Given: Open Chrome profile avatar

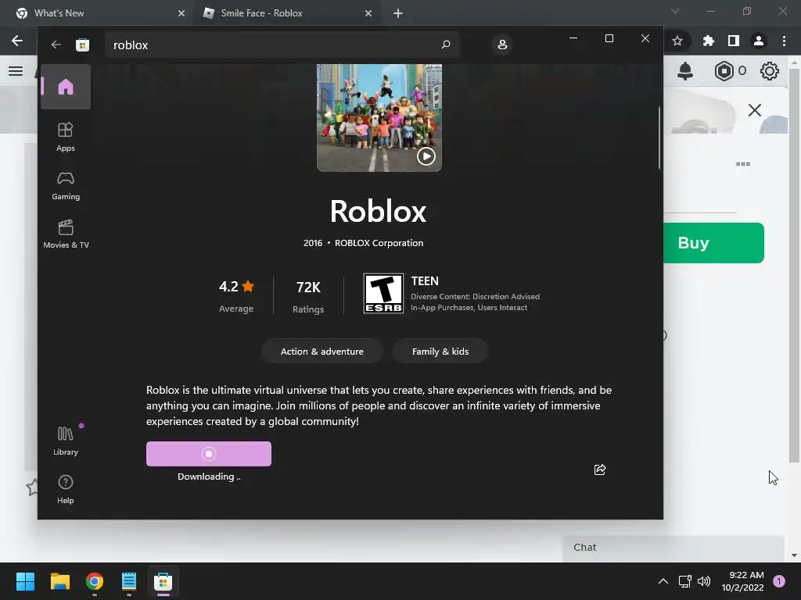Looking at the screenshot, I should [759, 41].
